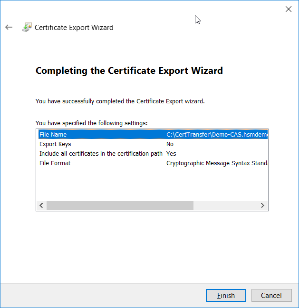This screenshot has height=308, width=299.
Task: Click the 'Yes' certification path value
Action: pos(171,154)
